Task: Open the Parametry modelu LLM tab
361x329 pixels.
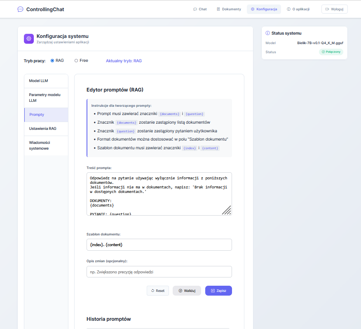Action: (x=46, y=97)
